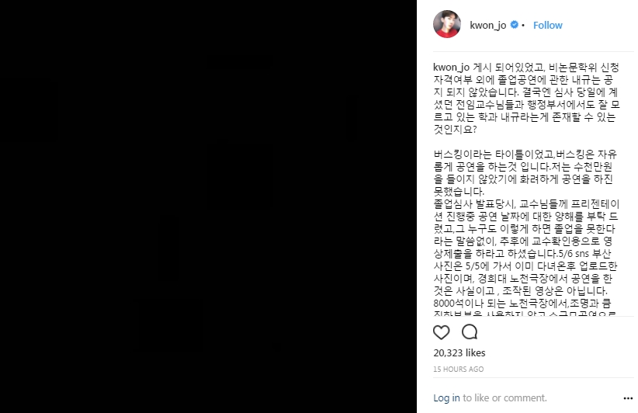The width and height of the screenshot is (638, 413).
Task: Click the blue verified badge beside kwon_jo
Action: coord(515,25)
